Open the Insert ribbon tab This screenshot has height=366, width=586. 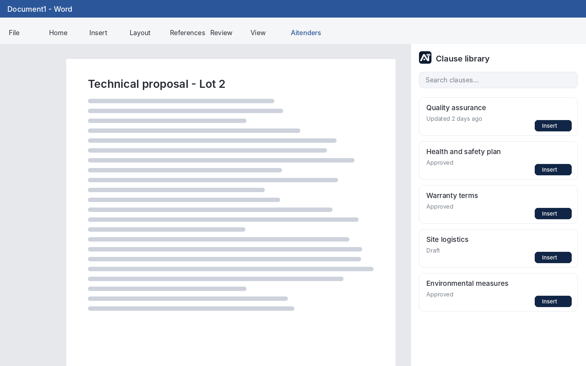pos(98,33)
